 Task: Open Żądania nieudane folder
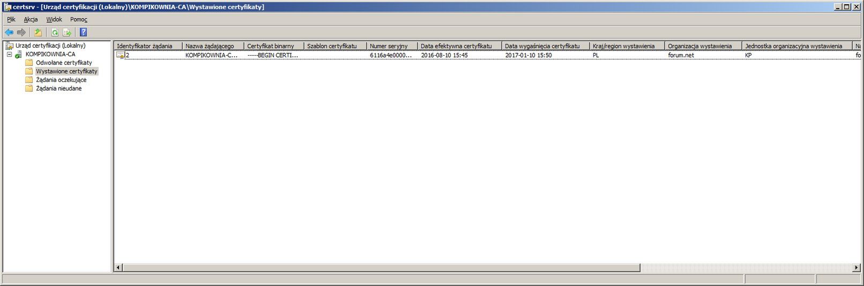[59, 88]
